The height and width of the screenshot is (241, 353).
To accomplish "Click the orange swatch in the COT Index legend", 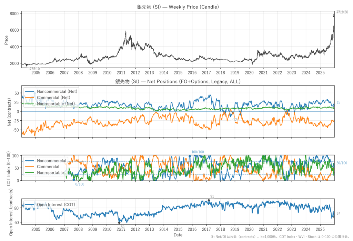I will (30, 167).
